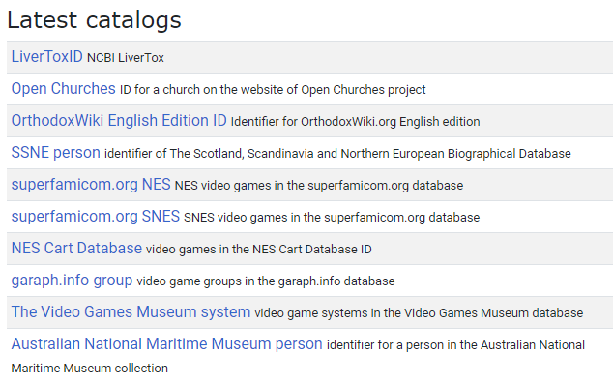Click 'video games in the NES Cart Database ID'

click(x=259, y=250)
